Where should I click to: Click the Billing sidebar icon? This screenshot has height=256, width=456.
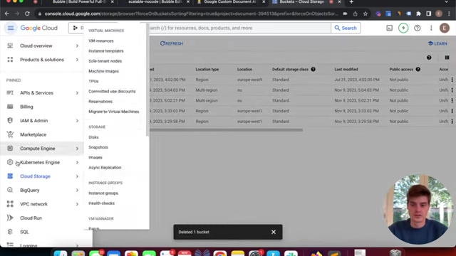10,107
